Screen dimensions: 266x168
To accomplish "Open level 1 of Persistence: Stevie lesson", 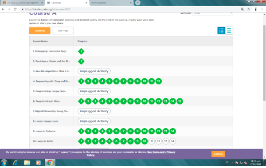I will 81,61.
